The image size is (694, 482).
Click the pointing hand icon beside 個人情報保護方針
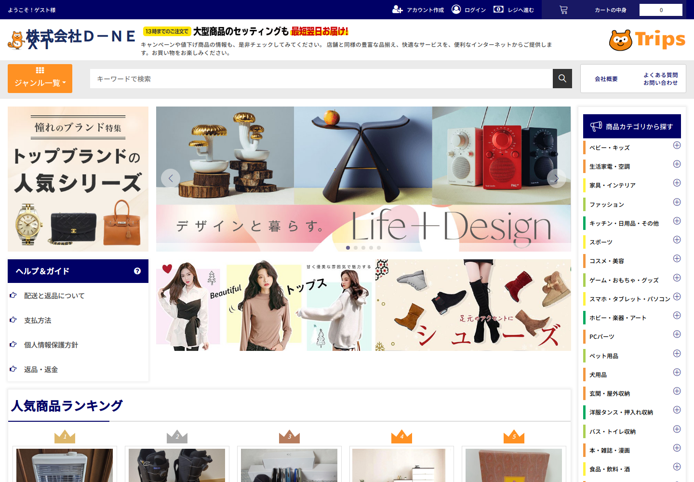point(13,344)
